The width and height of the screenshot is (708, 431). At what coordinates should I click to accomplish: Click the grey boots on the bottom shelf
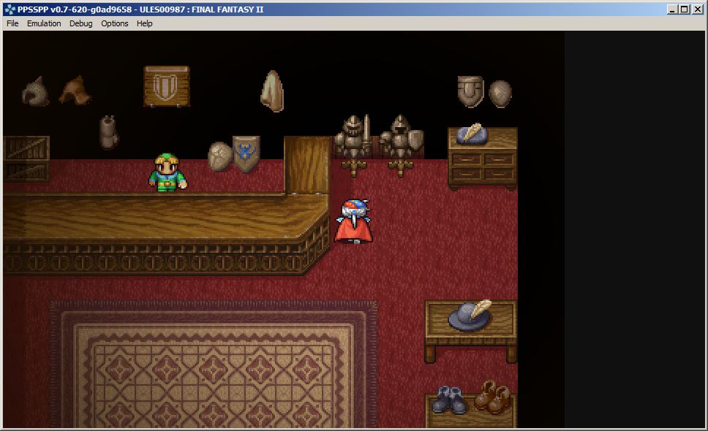coord(449,399)
